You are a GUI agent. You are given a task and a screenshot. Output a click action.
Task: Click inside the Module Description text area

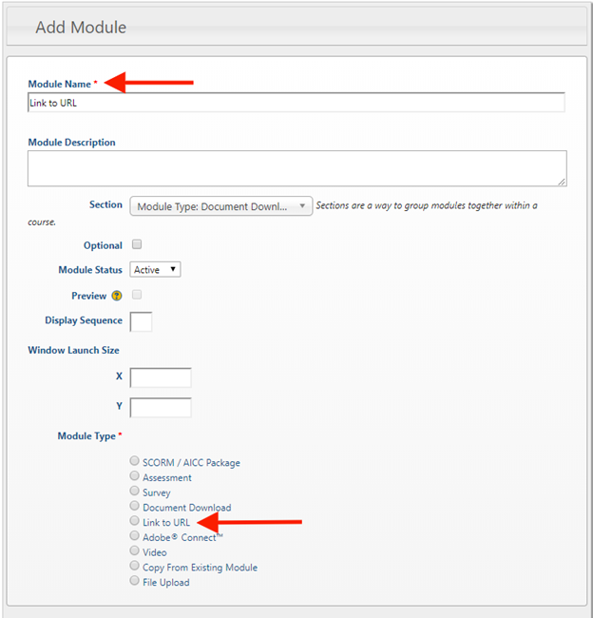(x=297, y=168)
